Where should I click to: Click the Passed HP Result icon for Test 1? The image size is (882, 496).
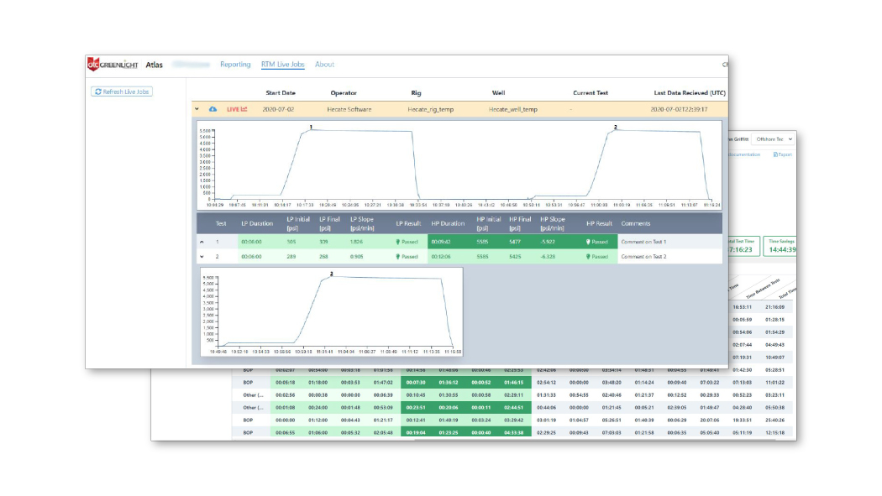(588, 242)
